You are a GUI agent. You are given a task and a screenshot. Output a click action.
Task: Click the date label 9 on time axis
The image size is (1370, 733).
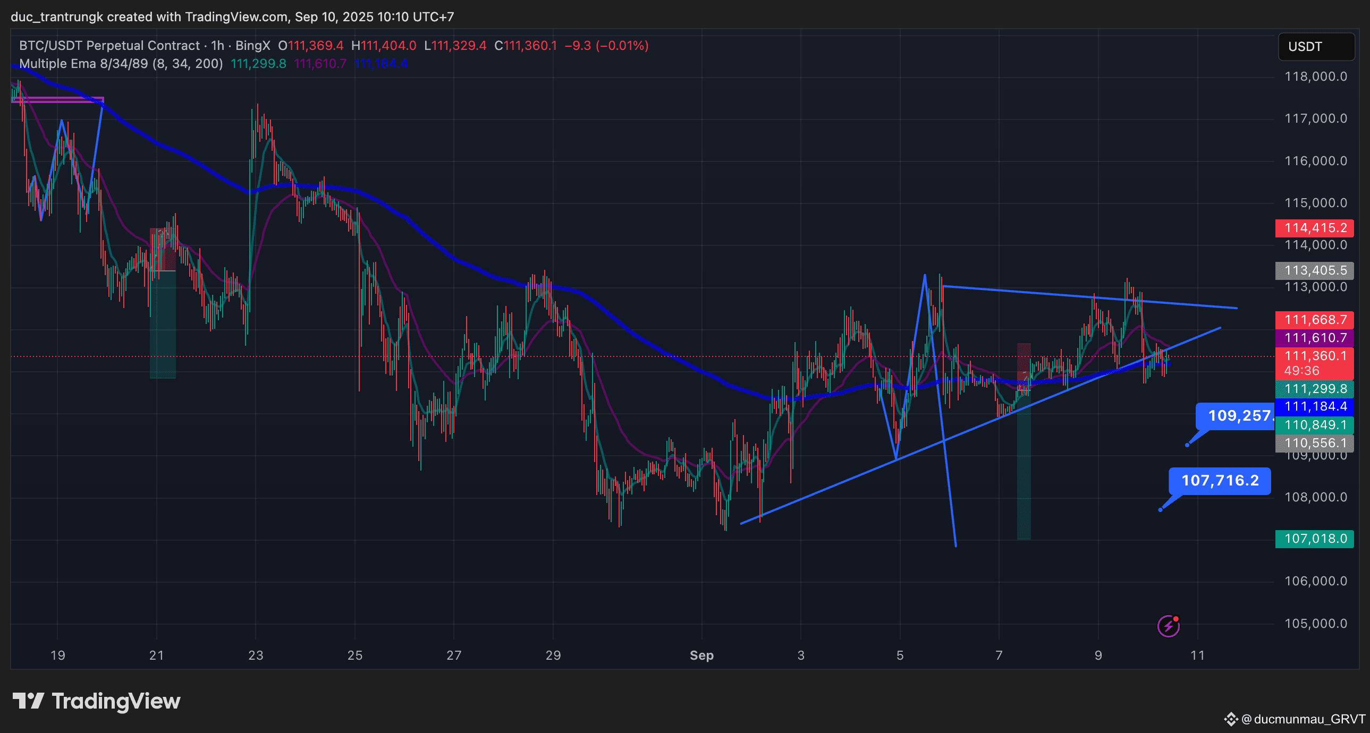click(1098, 655)
